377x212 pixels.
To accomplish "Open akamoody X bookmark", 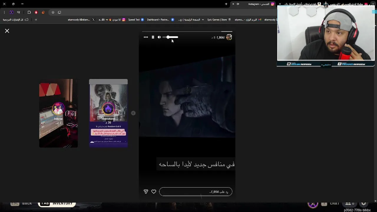I will (x=81, y=20).
